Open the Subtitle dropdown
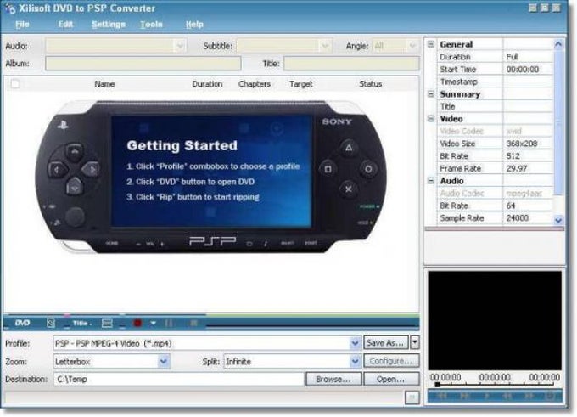This screenshot has height=417, width=577. point(324,46)
